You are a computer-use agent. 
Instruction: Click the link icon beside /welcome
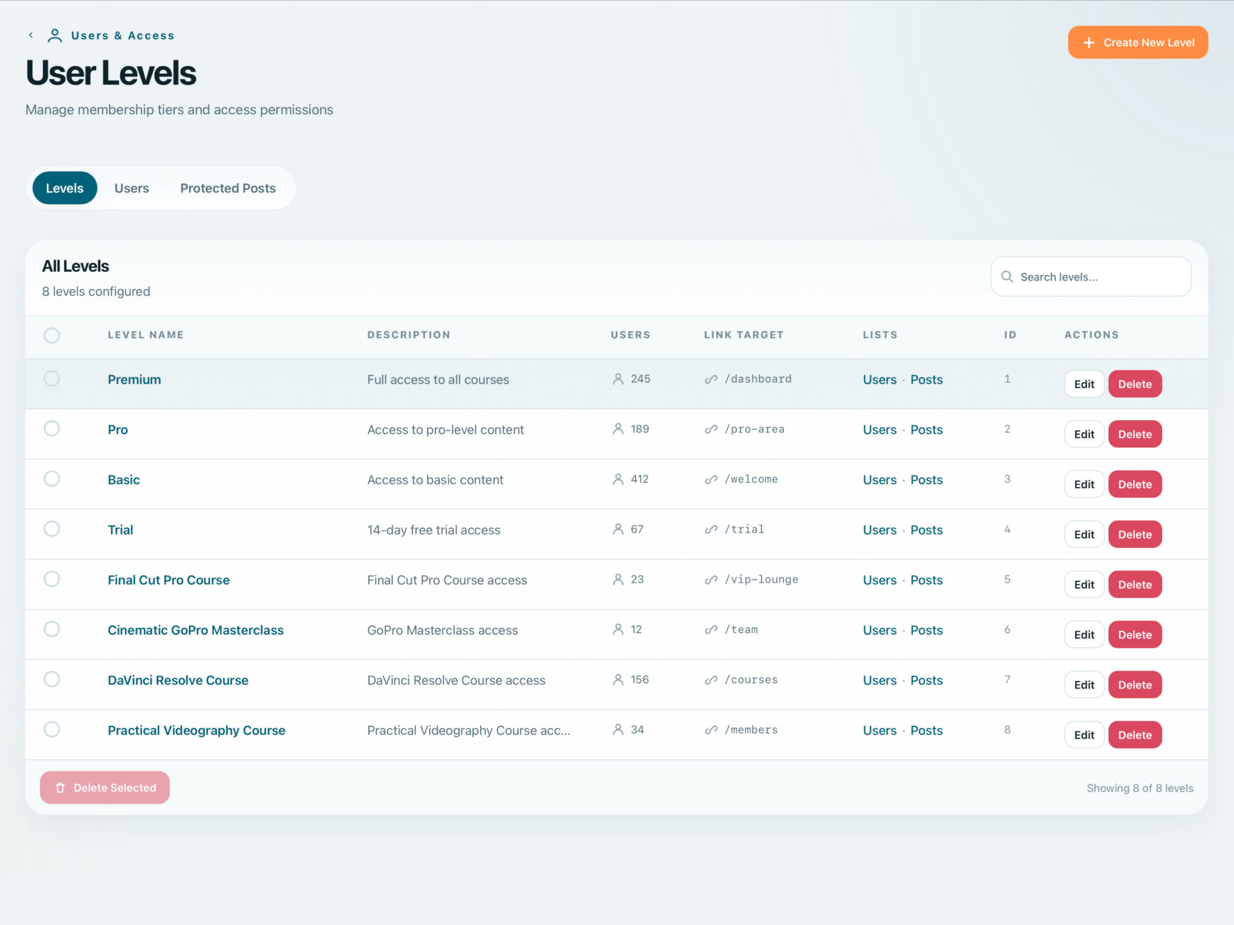click(x=711, y=479)
